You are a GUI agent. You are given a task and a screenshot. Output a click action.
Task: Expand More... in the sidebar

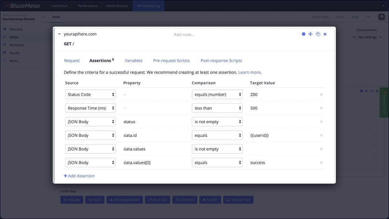(14, 61)
